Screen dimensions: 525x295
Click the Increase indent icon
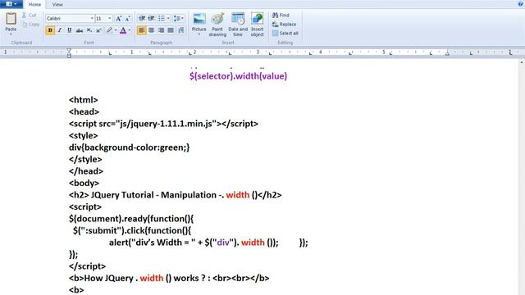pyautogui.click(x=151, y=18)
